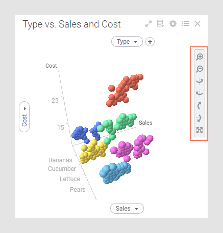Viewport: 223px width, 233px height.
Task: Click the second horizontal rotate arrow icon
Action: coord(200,94)
